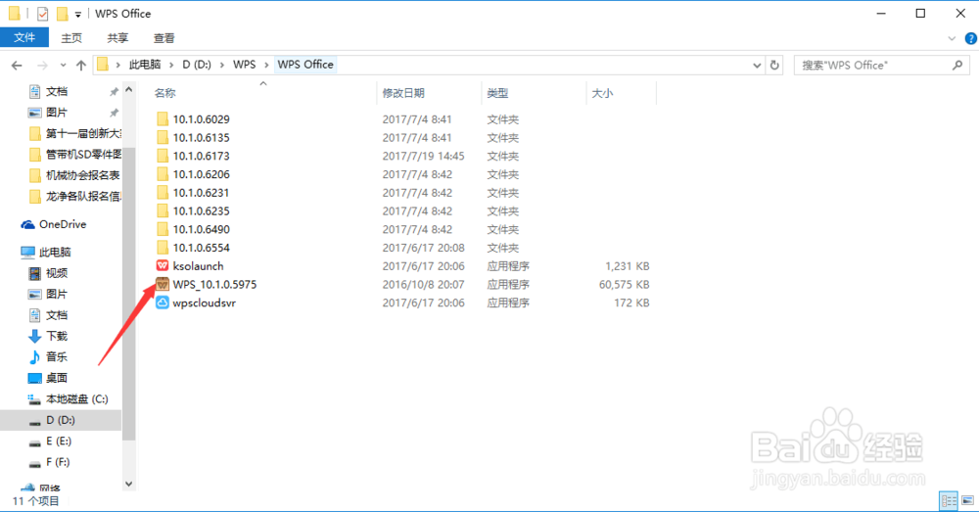Click 此电脑 breadcrumb in address bar
Image resolution: width=979 pixels, height=512 pixels.
coord(145,65)
